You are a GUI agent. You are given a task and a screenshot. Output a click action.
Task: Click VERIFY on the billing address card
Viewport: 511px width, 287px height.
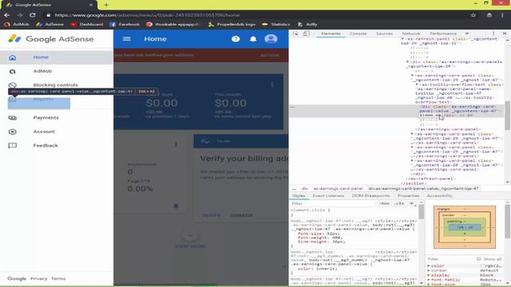tap(211, 215)
